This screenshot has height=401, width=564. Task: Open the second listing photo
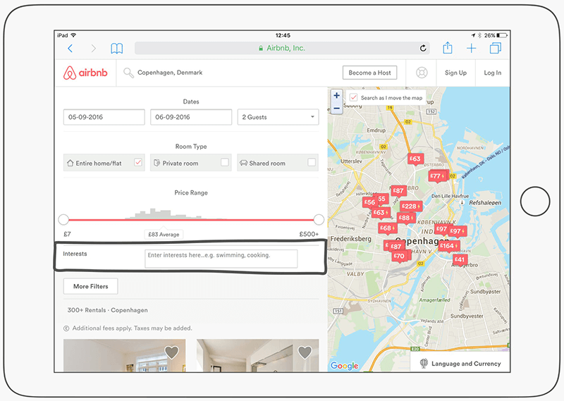[257, 355]
